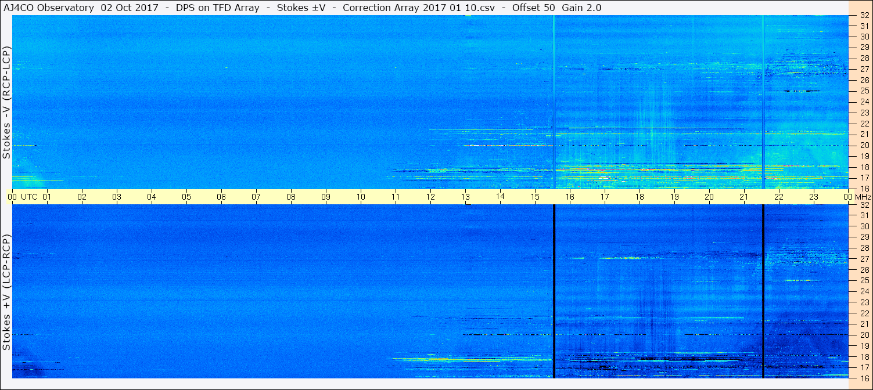Select the 27 MHz tick on lower scale

[x=864, y=259]
